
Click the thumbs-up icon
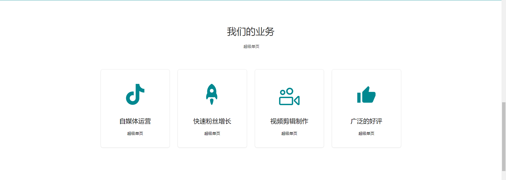[x=366, y=94]
